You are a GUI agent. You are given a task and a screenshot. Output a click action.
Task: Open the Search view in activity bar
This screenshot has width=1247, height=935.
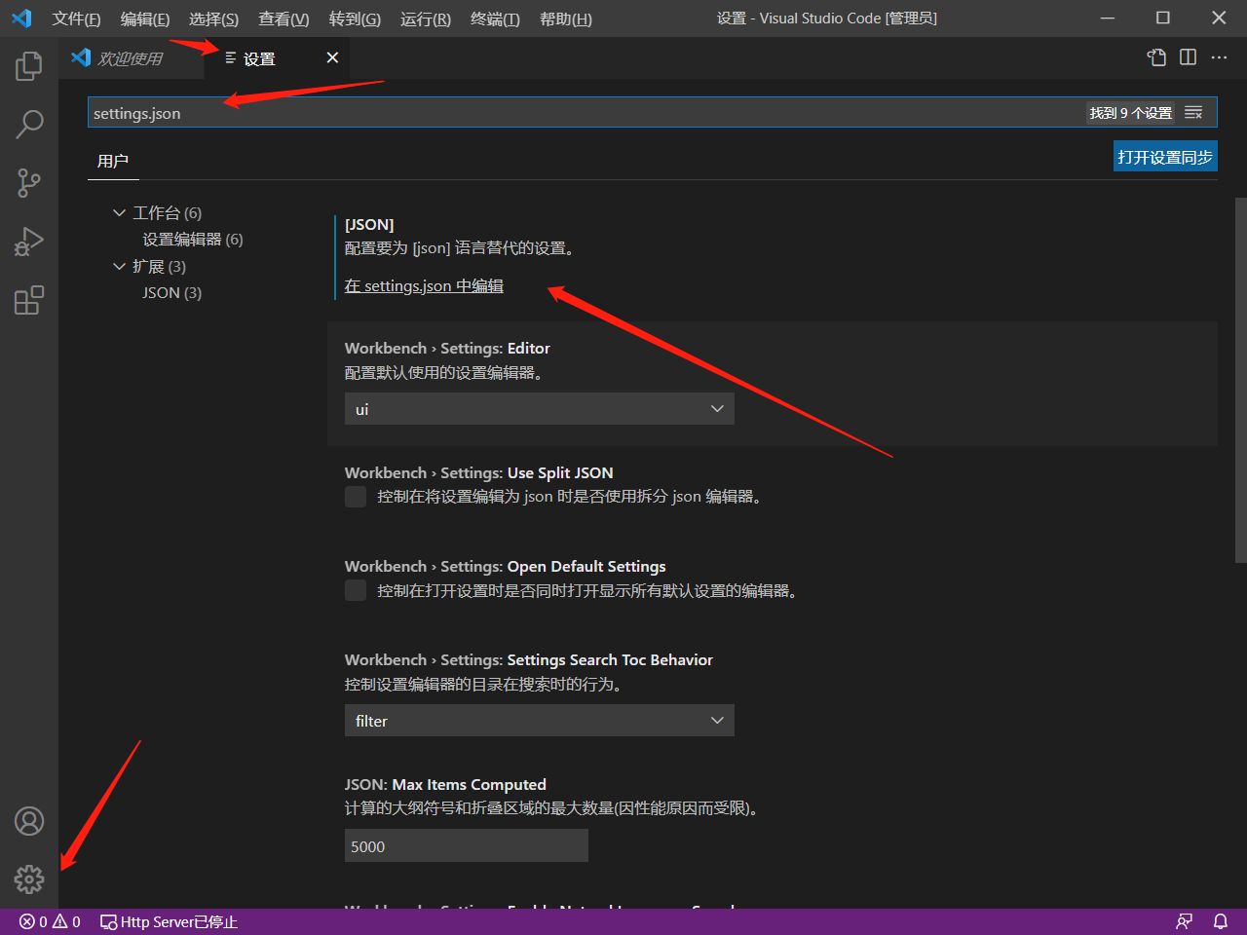(x=29, y=124)
